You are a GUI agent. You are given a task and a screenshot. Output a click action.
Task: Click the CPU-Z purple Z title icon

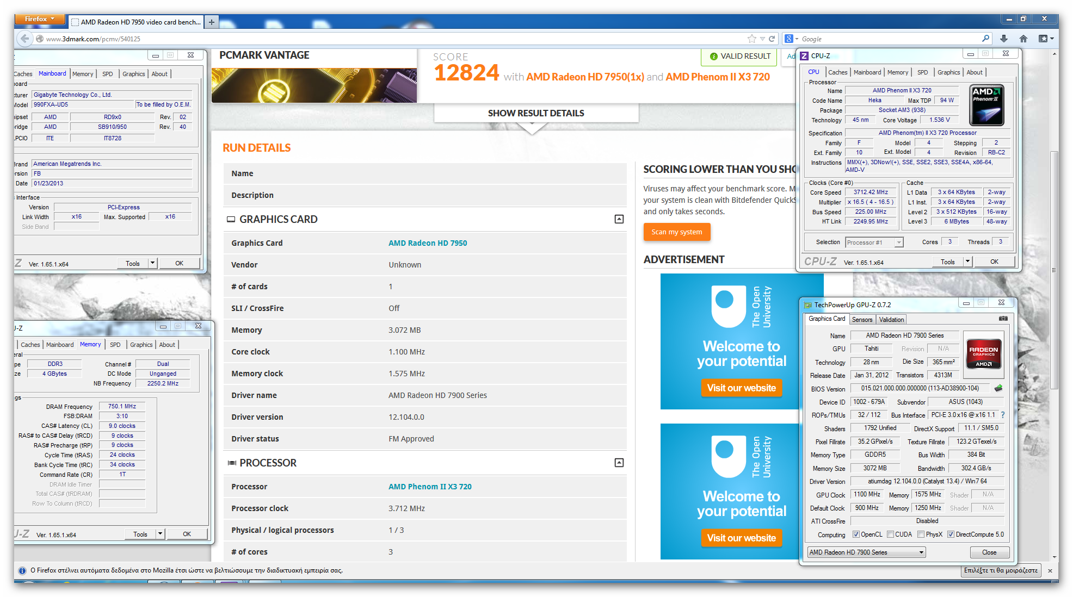[x=804, y=56]
